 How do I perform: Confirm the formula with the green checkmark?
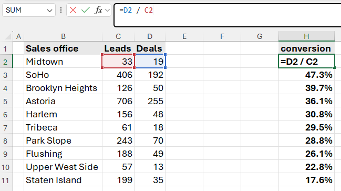pos(86,10)
